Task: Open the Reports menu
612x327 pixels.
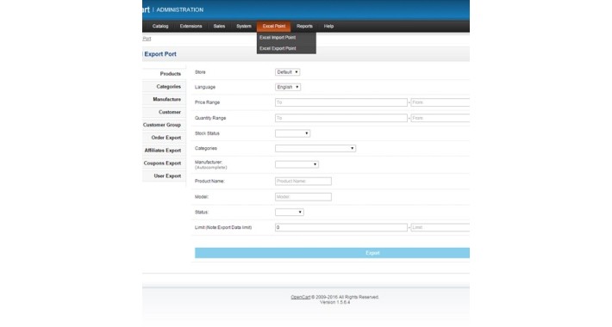Action: [x=304, y=26]
